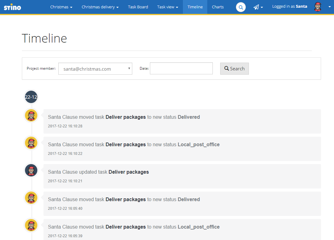Open the search icon in the navbar
334x240 pixels.
(241, 7)
